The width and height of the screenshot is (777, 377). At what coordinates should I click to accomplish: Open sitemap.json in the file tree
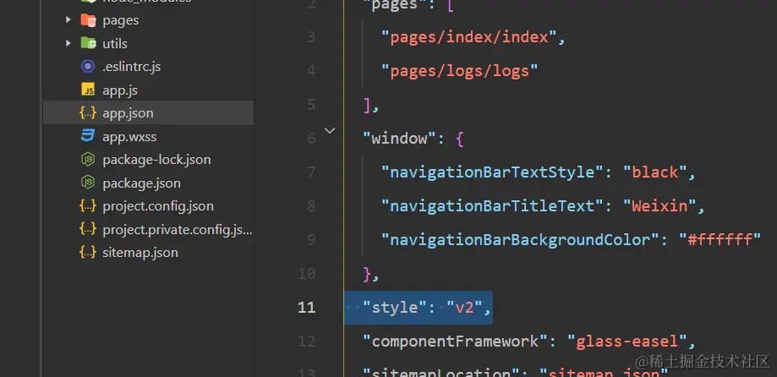click(140, 253)
